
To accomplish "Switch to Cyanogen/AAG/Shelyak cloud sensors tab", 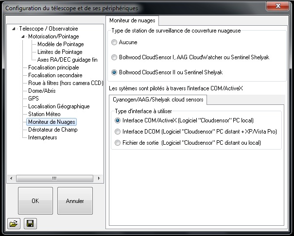I will click(158, 100).
